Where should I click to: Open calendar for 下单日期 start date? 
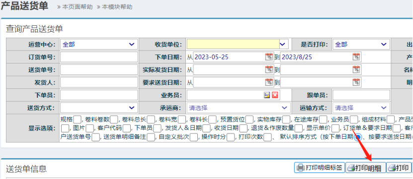tap(269, 57)
